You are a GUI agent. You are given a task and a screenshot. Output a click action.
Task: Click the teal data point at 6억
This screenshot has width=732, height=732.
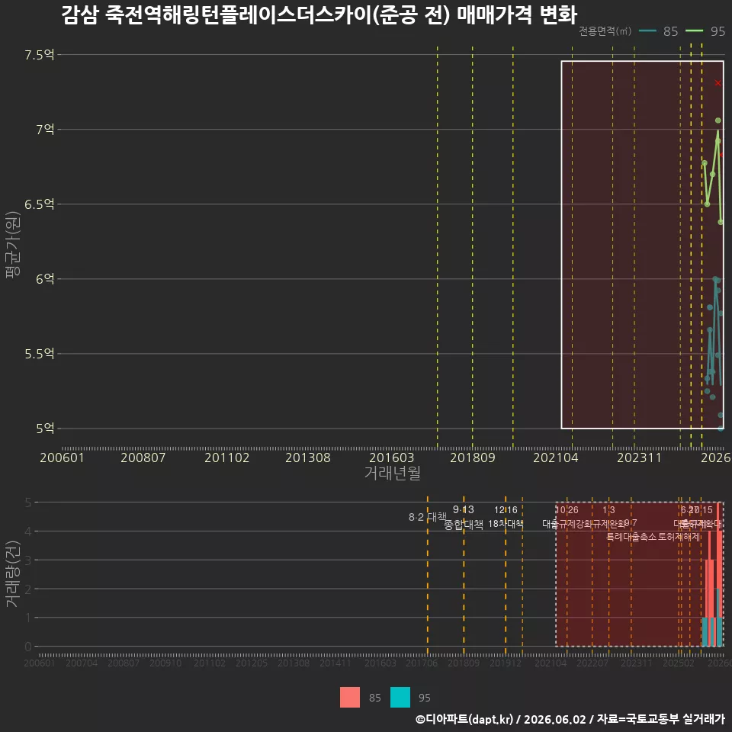pos(716,279)
